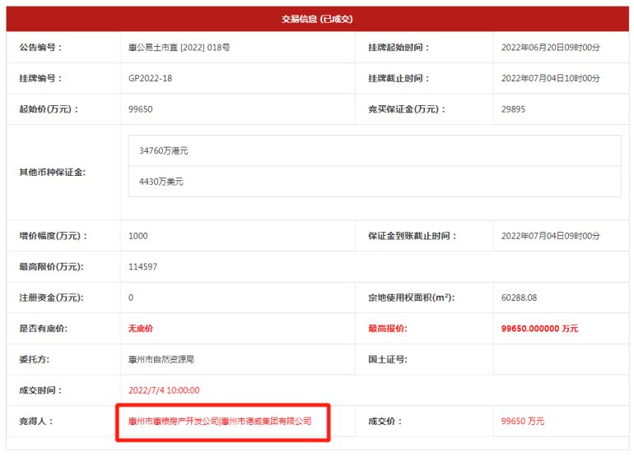Screen dimensions: 634x457
Task: Select the increment value 1000
Action: point(138,236)
